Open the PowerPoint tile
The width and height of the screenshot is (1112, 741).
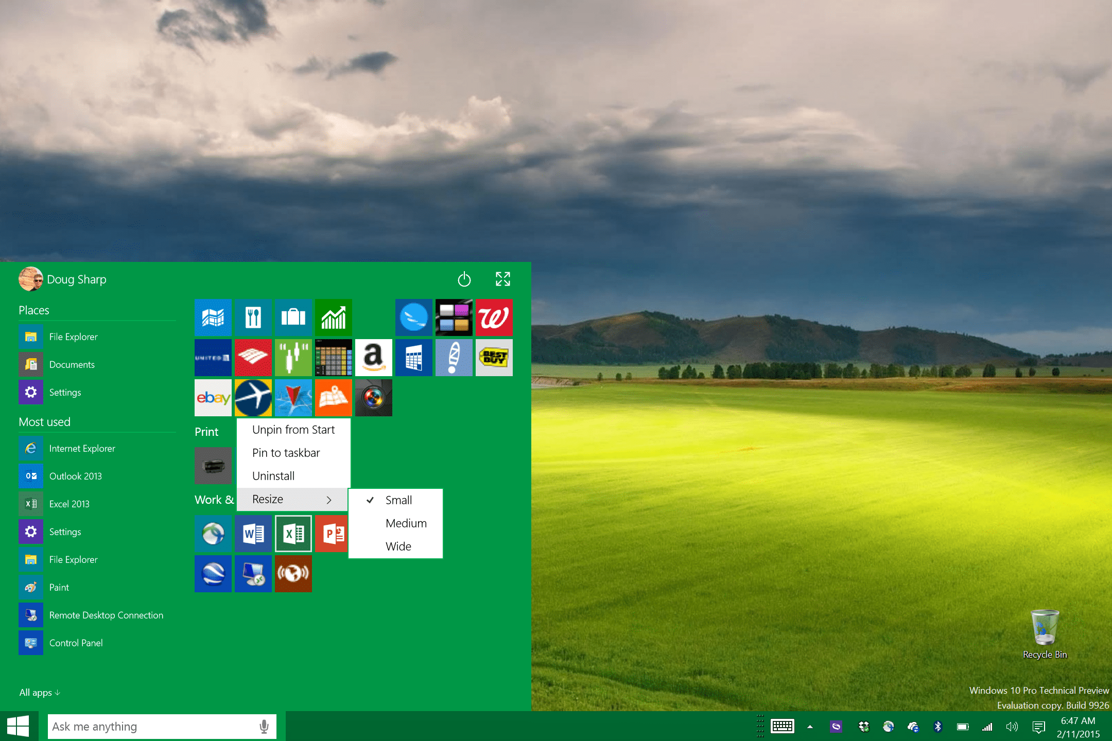click(x=332, y=534)
